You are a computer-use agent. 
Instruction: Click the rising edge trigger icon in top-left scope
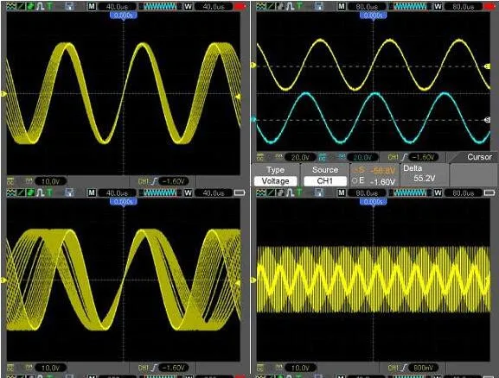[x=154, y=181]
